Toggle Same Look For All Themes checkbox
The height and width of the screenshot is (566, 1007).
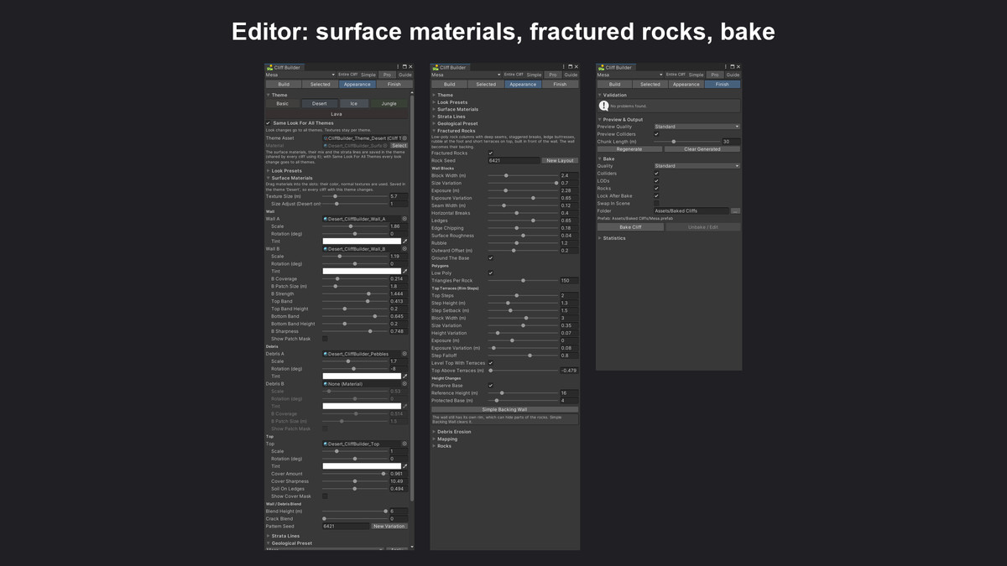click(x=269, y=123)
